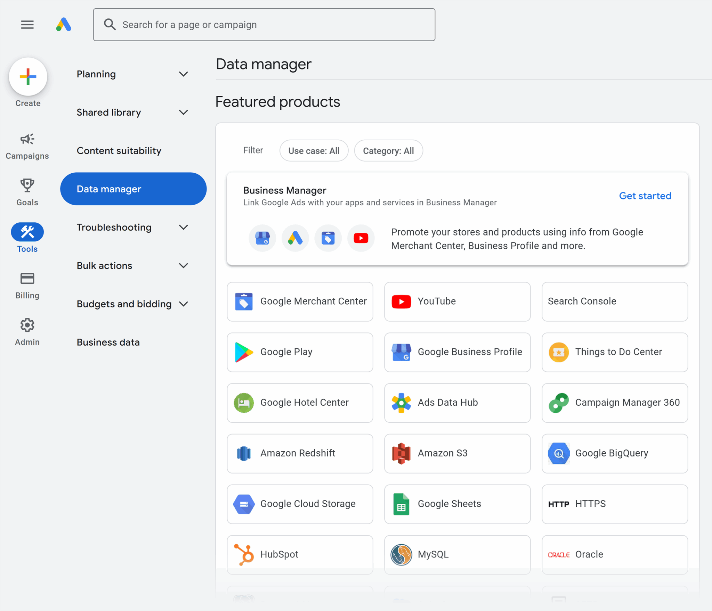Open the Ads Data Hub tile label
The image size is (712, 611).
448,403
